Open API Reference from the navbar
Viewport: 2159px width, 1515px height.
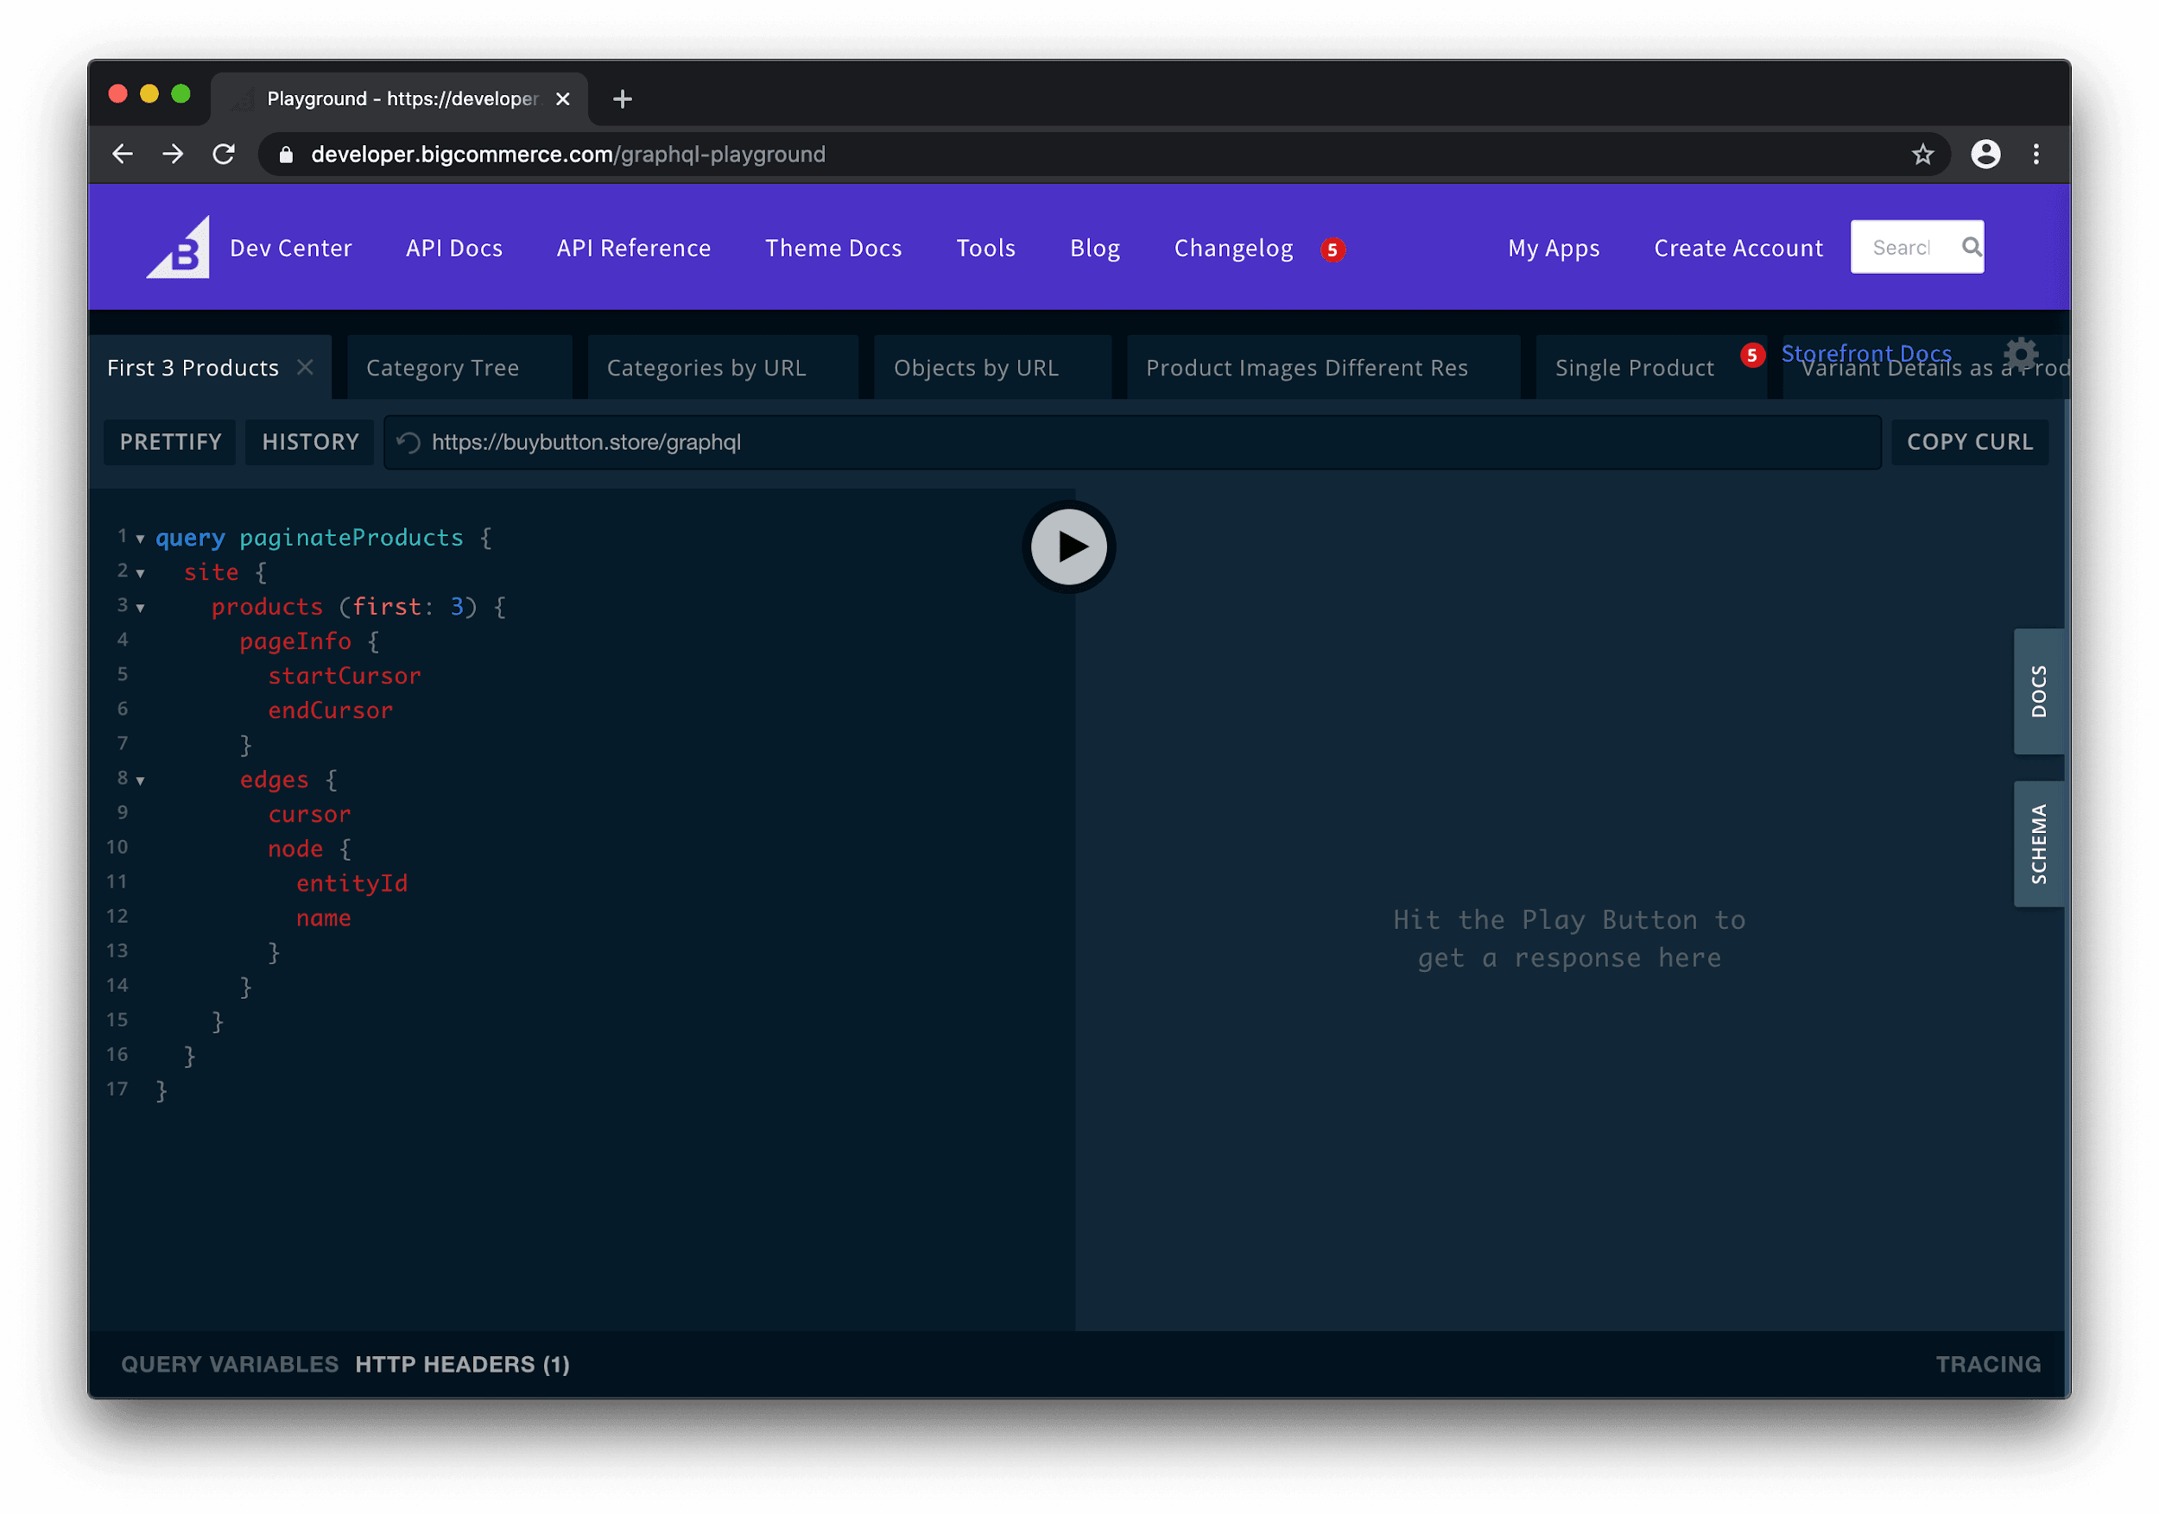coord(633,247)
